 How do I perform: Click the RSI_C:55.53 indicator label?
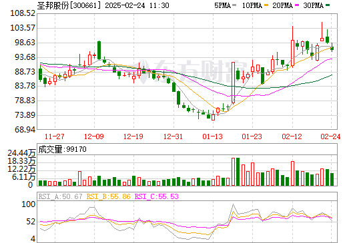(x=157, y=196)
